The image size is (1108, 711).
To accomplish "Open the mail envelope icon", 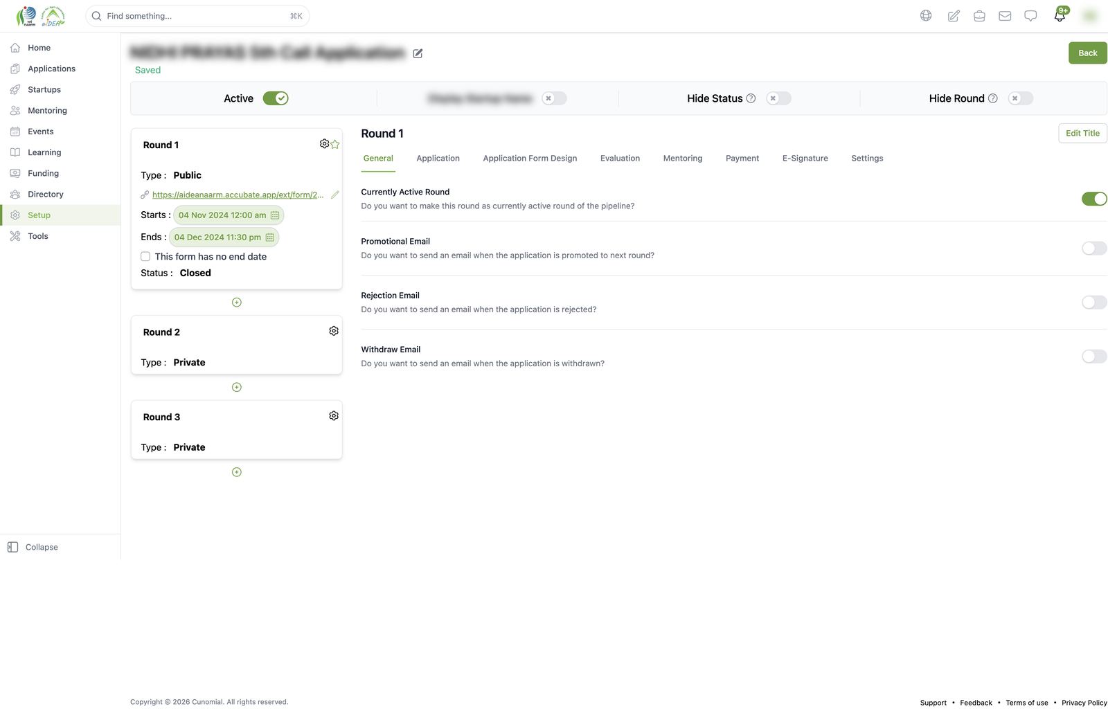I will 1005,16.
